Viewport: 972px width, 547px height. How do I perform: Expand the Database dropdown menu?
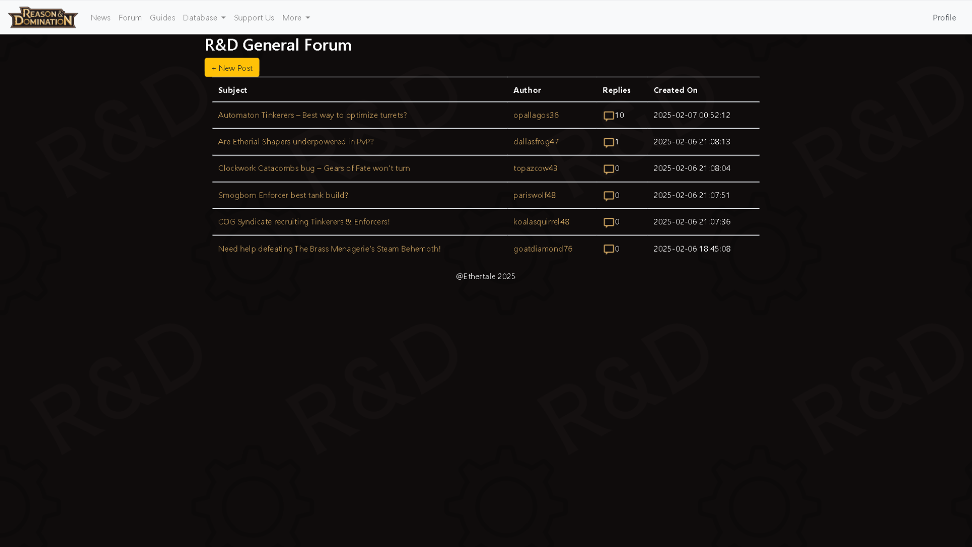pos(204,17)
